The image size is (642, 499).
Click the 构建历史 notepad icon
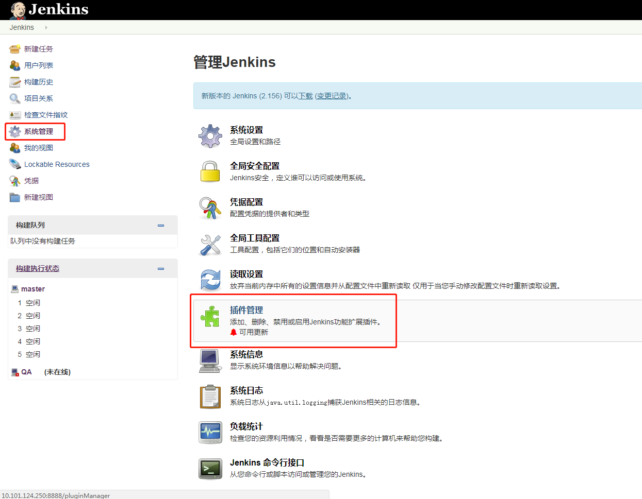15,82
